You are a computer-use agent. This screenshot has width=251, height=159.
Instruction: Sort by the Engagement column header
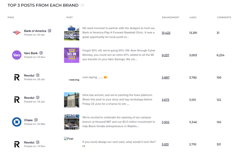(171, 18)
